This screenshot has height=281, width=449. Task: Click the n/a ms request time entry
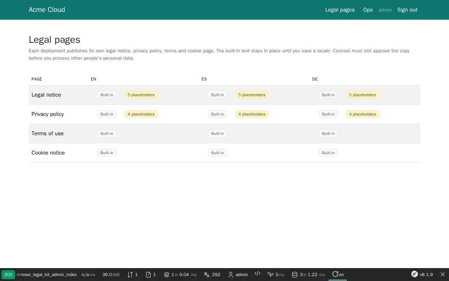click(88, 275)
